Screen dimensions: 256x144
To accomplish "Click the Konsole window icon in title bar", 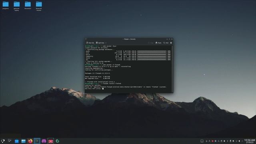I will (86, 39).
